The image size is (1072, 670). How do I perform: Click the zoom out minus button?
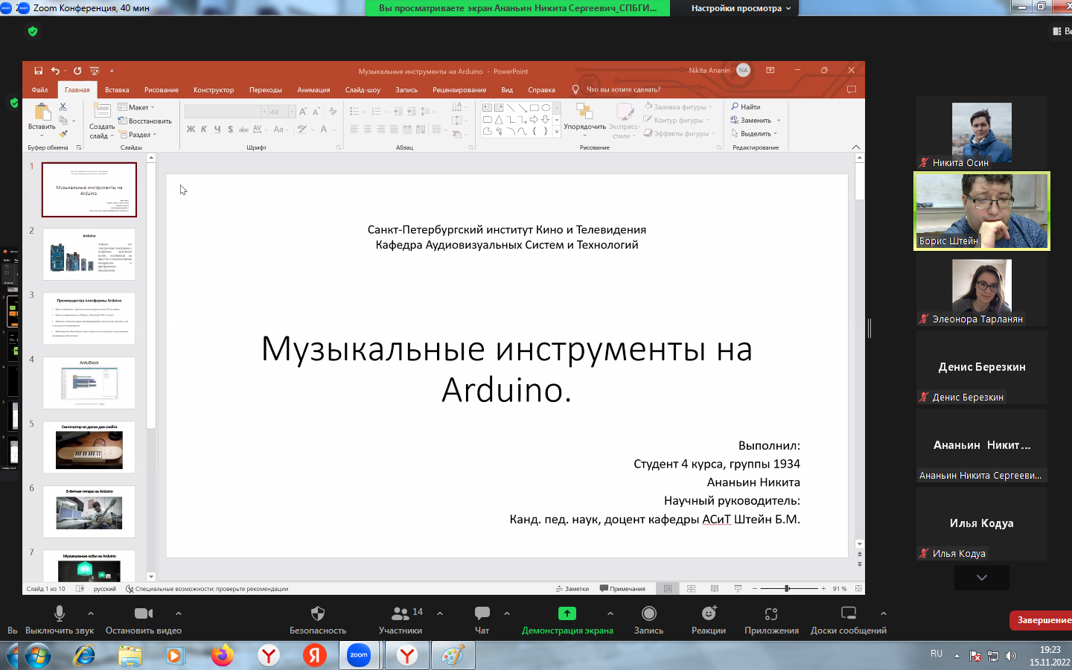[755, 588]
